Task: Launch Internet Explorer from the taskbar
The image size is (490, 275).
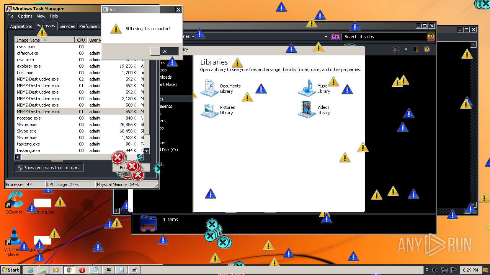Action: point(30,270)
